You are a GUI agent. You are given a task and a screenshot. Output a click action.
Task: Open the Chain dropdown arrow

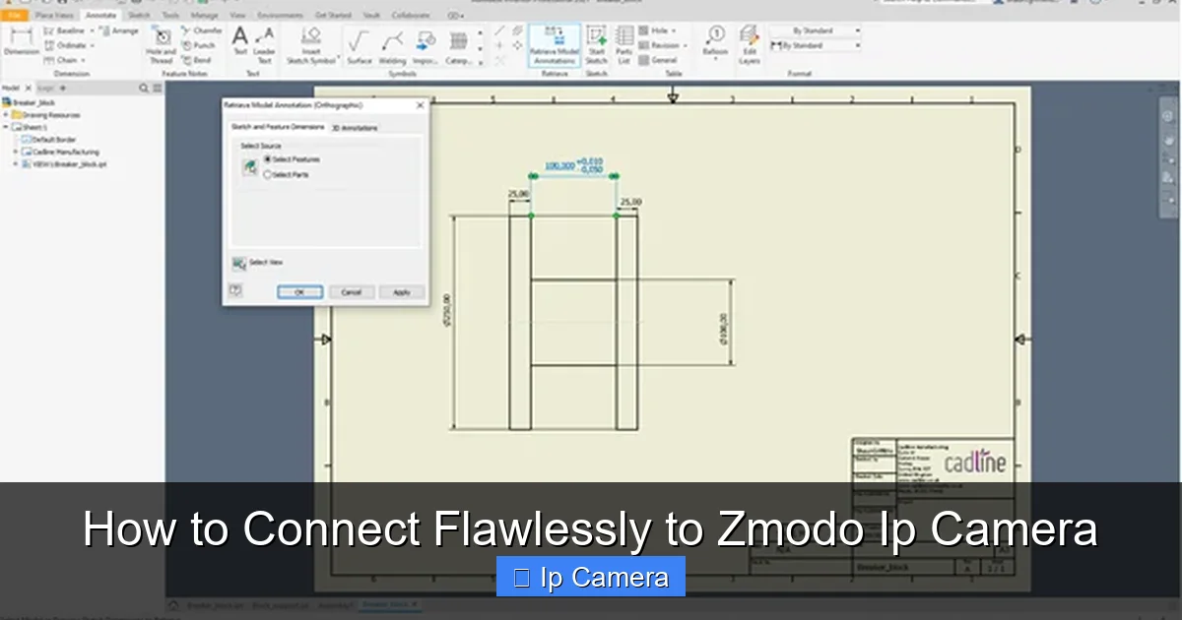tap(85, 60)
